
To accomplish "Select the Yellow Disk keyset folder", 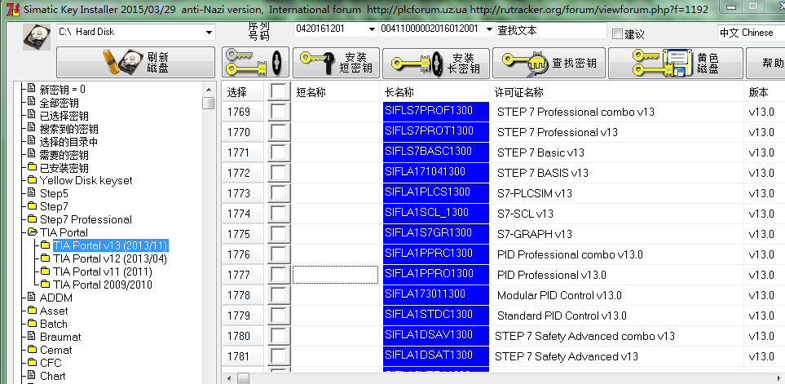I will [x=86, y=180].
